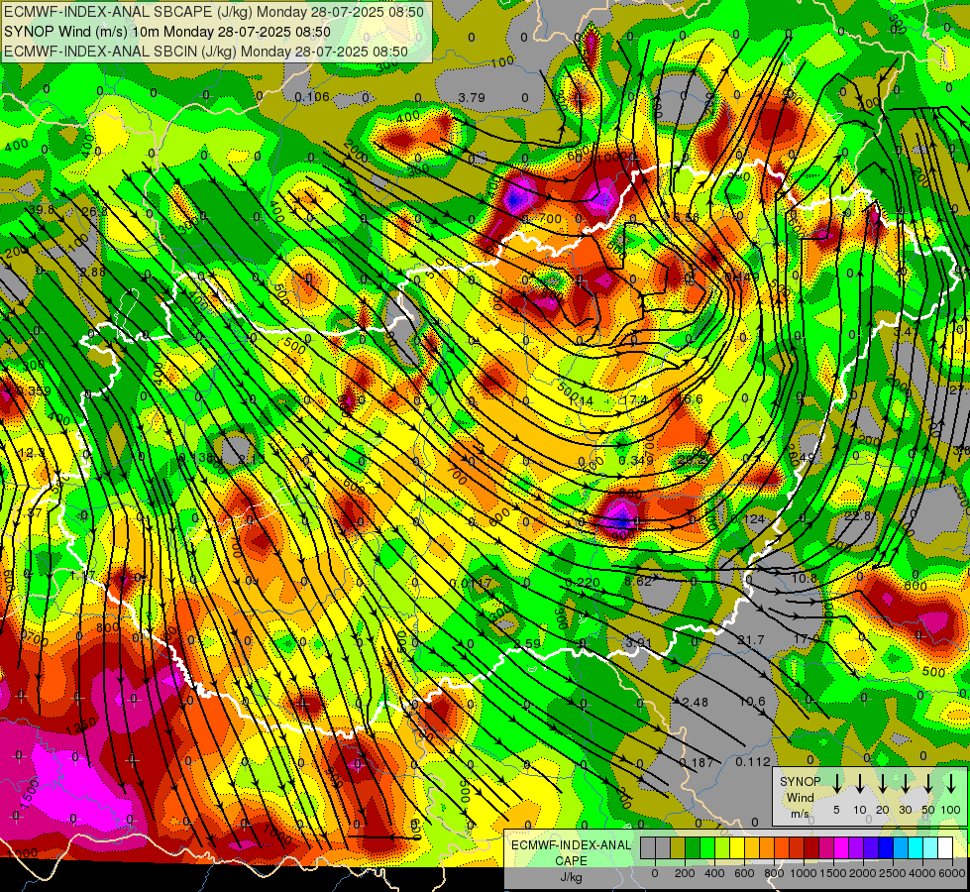This screenshot has height=892, width=970.
Task: Click the 3.91 value on the map
Action: pos(638,642)
